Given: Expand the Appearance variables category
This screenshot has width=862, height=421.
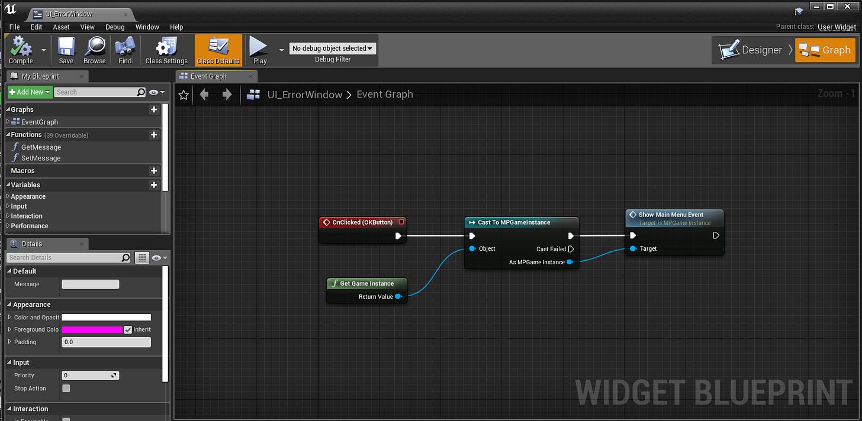Looking at the screenshot, I should pos(8,196).
